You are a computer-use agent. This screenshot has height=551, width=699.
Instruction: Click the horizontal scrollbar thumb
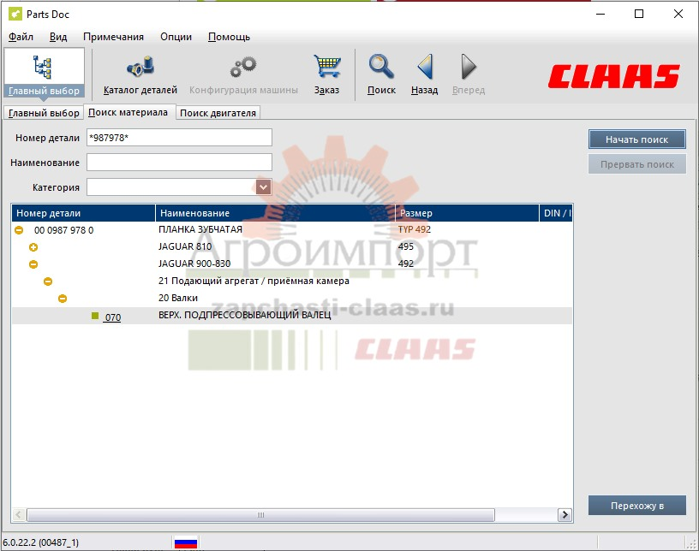pyautogui.click(x=260, y=515)
